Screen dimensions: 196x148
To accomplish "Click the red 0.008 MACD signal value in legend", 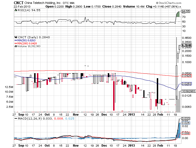I will tap(58, 118).
